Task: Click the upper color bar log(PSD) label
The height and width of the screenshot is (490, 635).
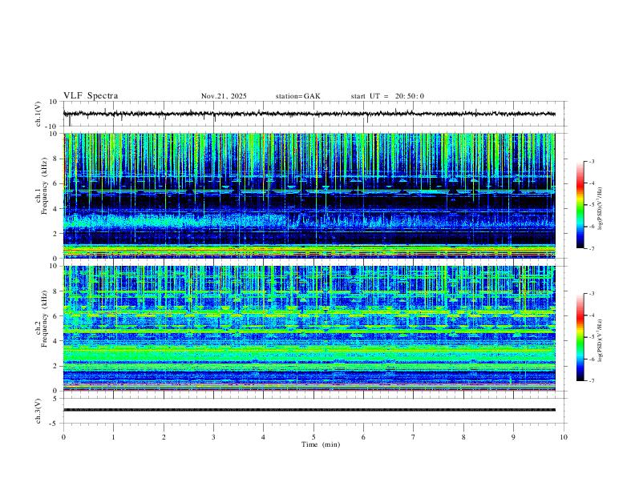Action: tap(601, 209)
